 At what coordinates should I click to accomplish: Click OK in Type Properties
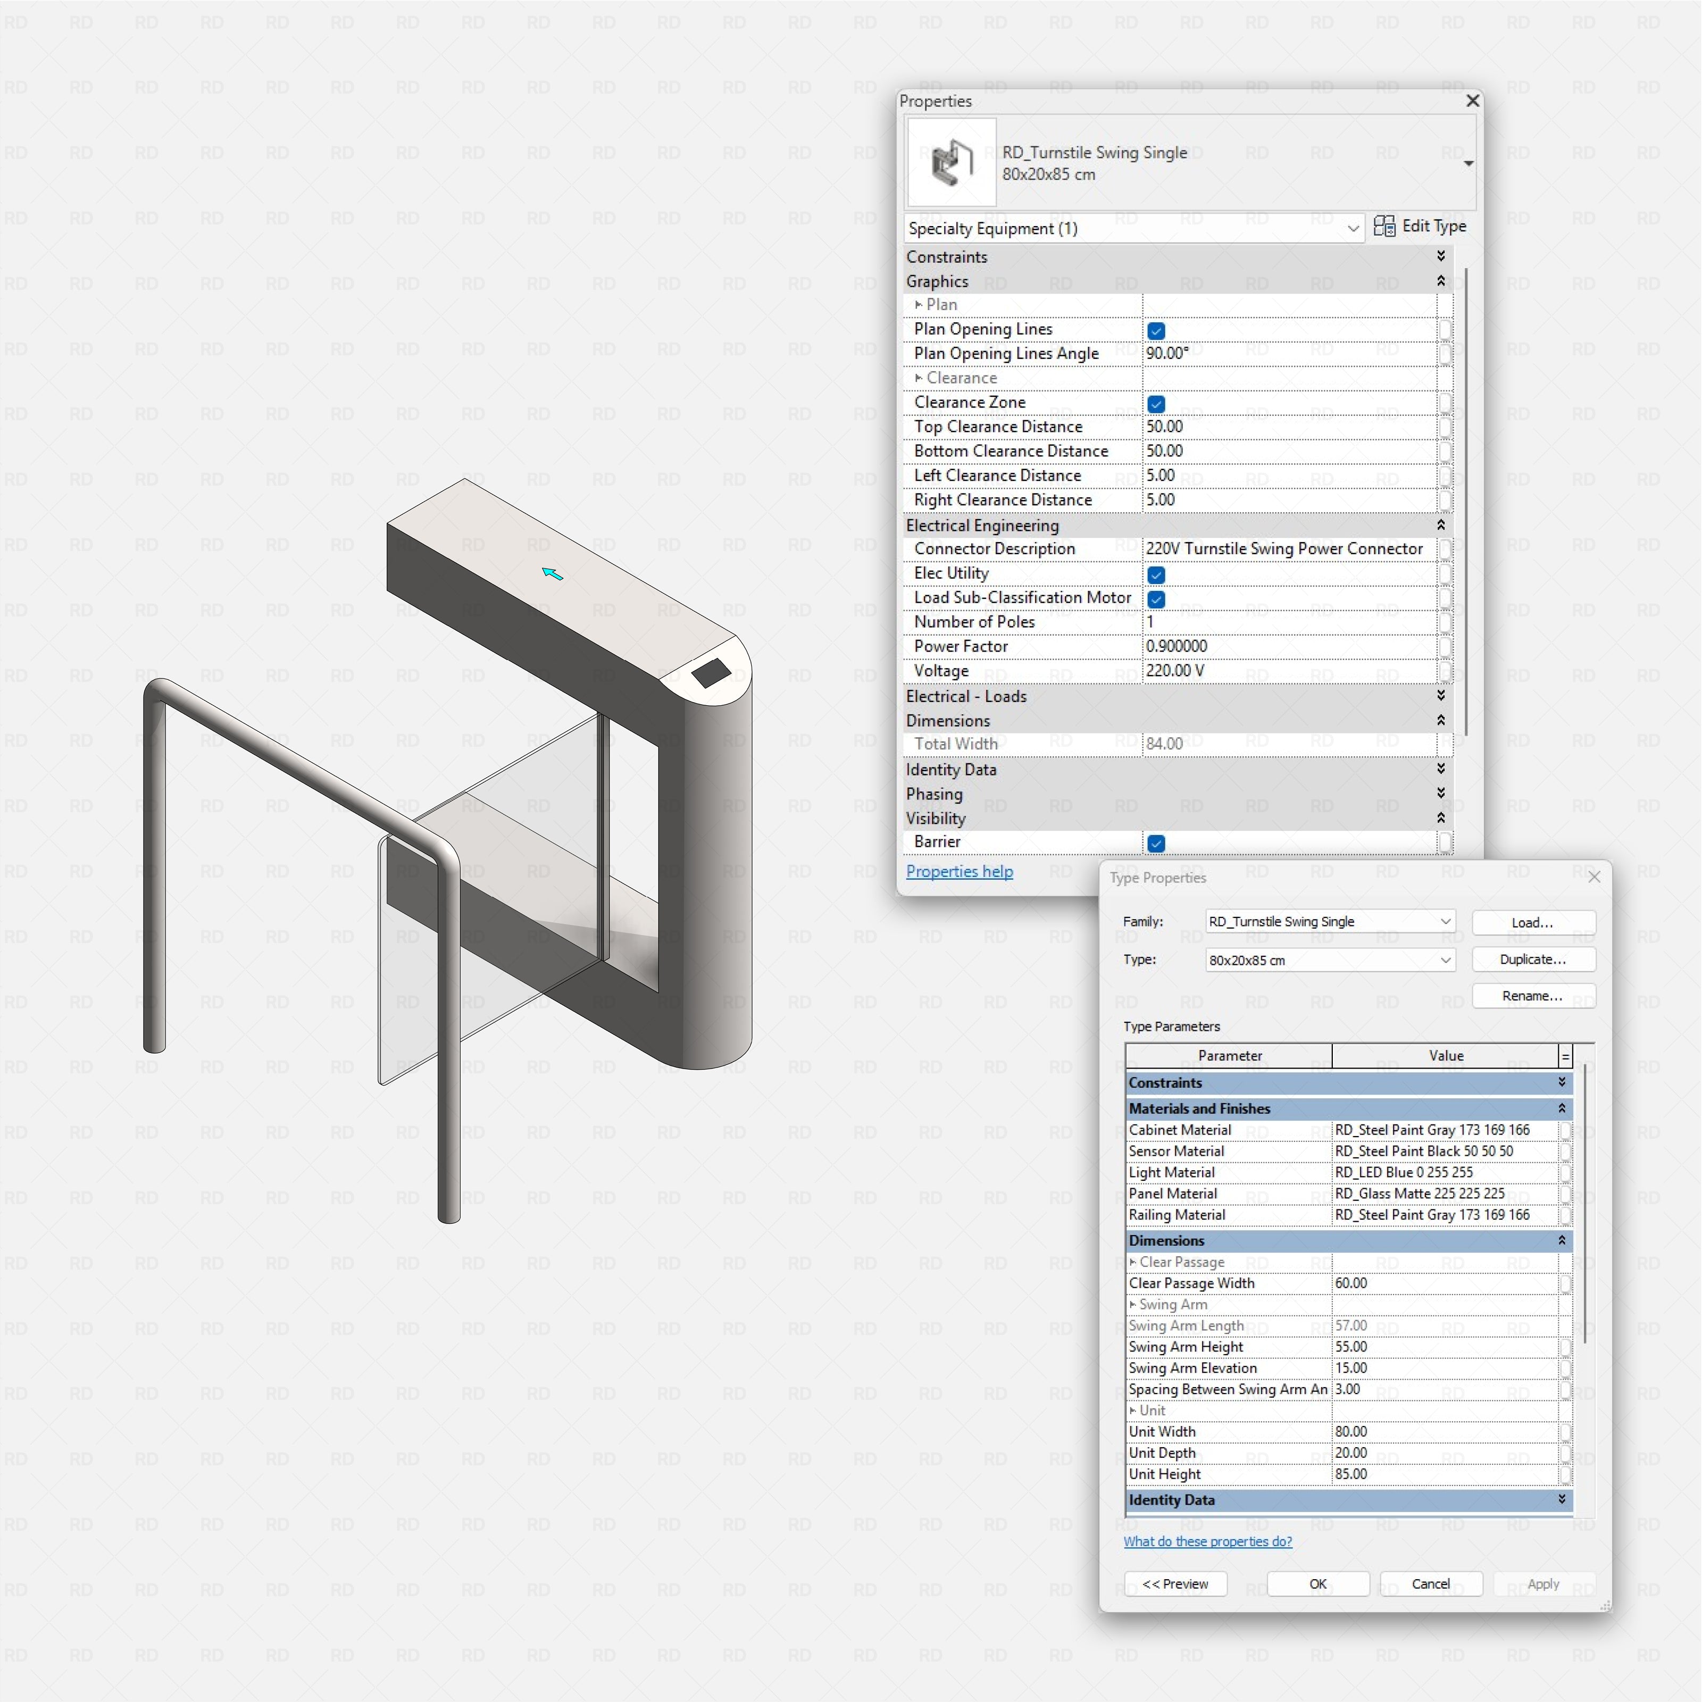[1318, 1584]
